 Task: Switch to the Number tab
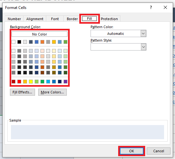pyautogui.click(x=14, y=19)
